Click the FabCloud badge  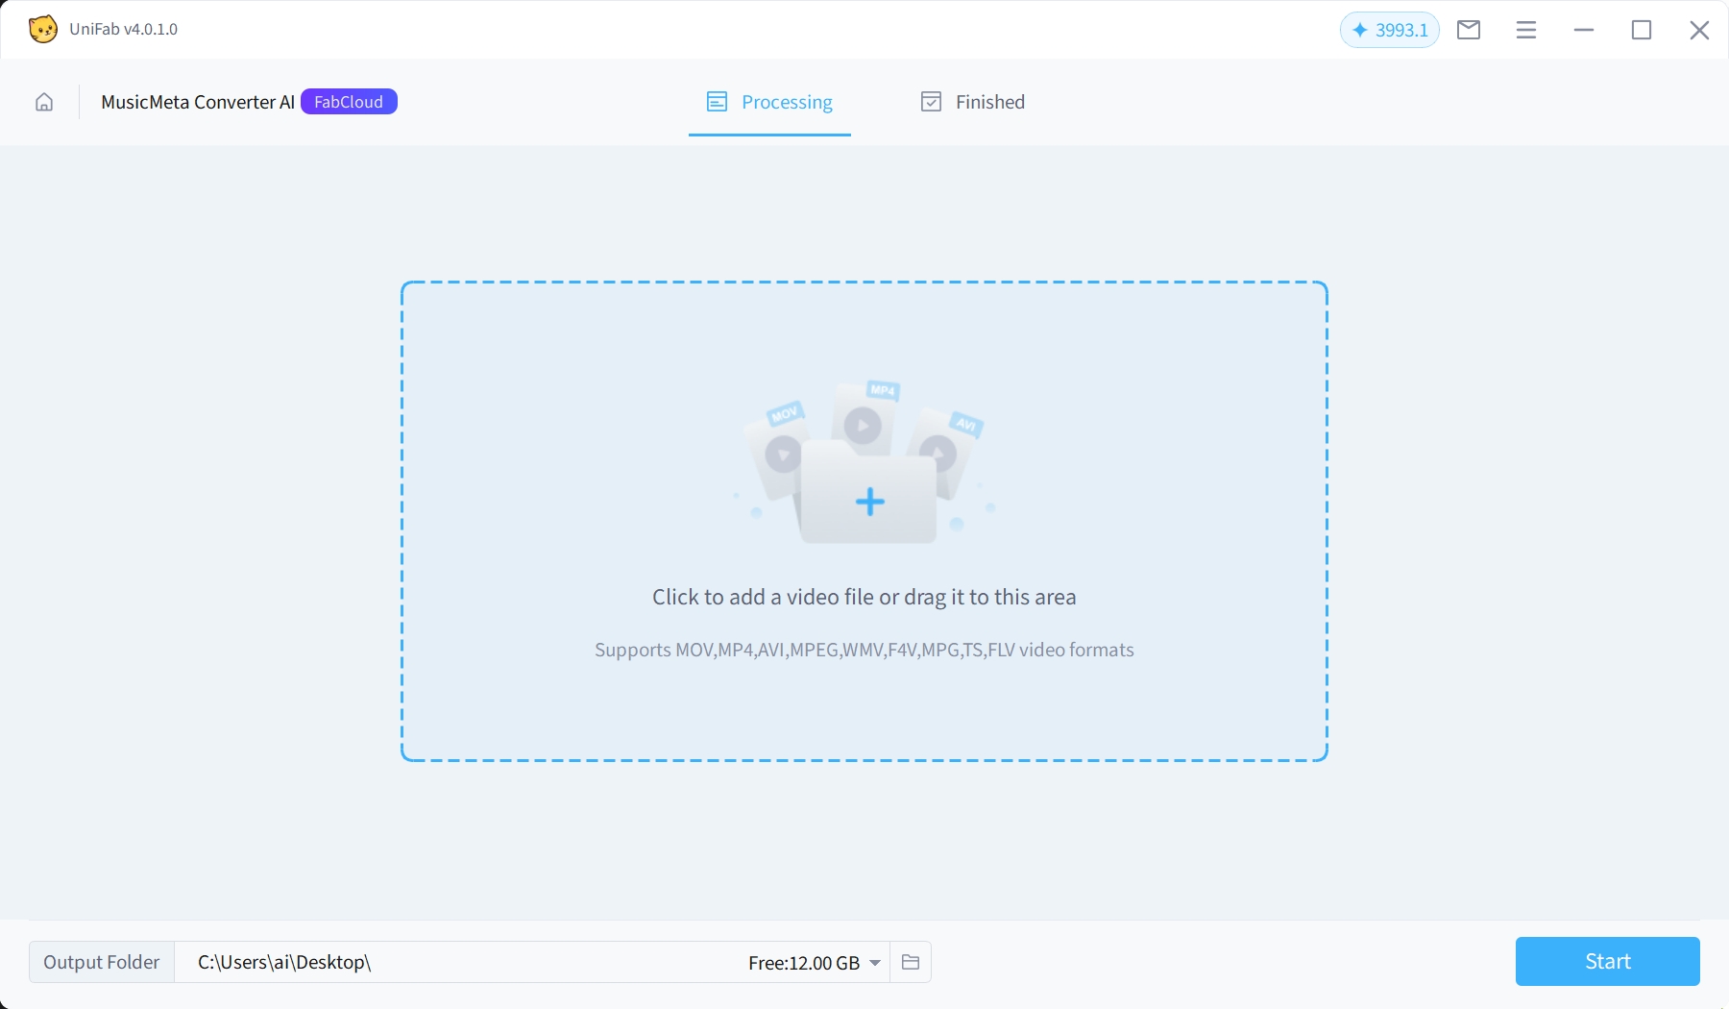click(x=349, y=102)
